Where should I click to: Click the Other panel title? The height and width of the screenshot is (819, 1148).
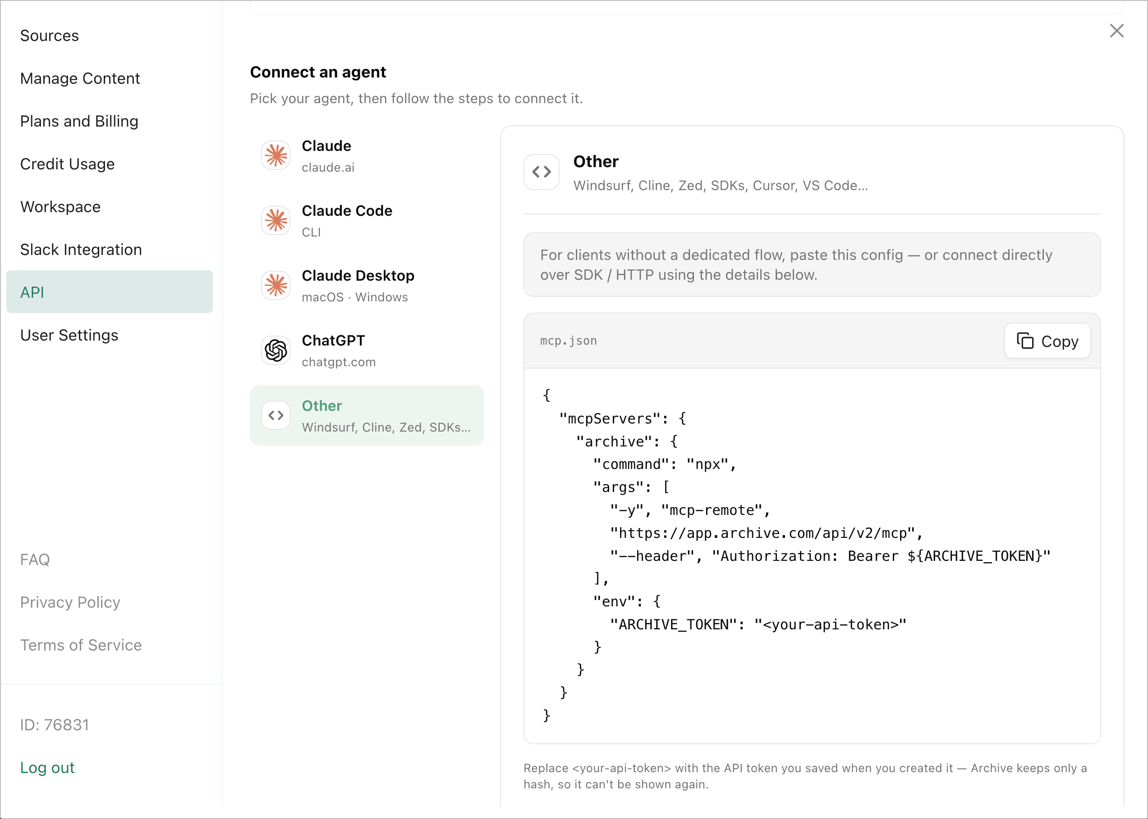click(596, 161)
